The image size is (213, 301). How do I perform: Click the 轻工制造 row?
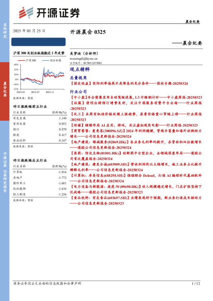coord(40,194)
